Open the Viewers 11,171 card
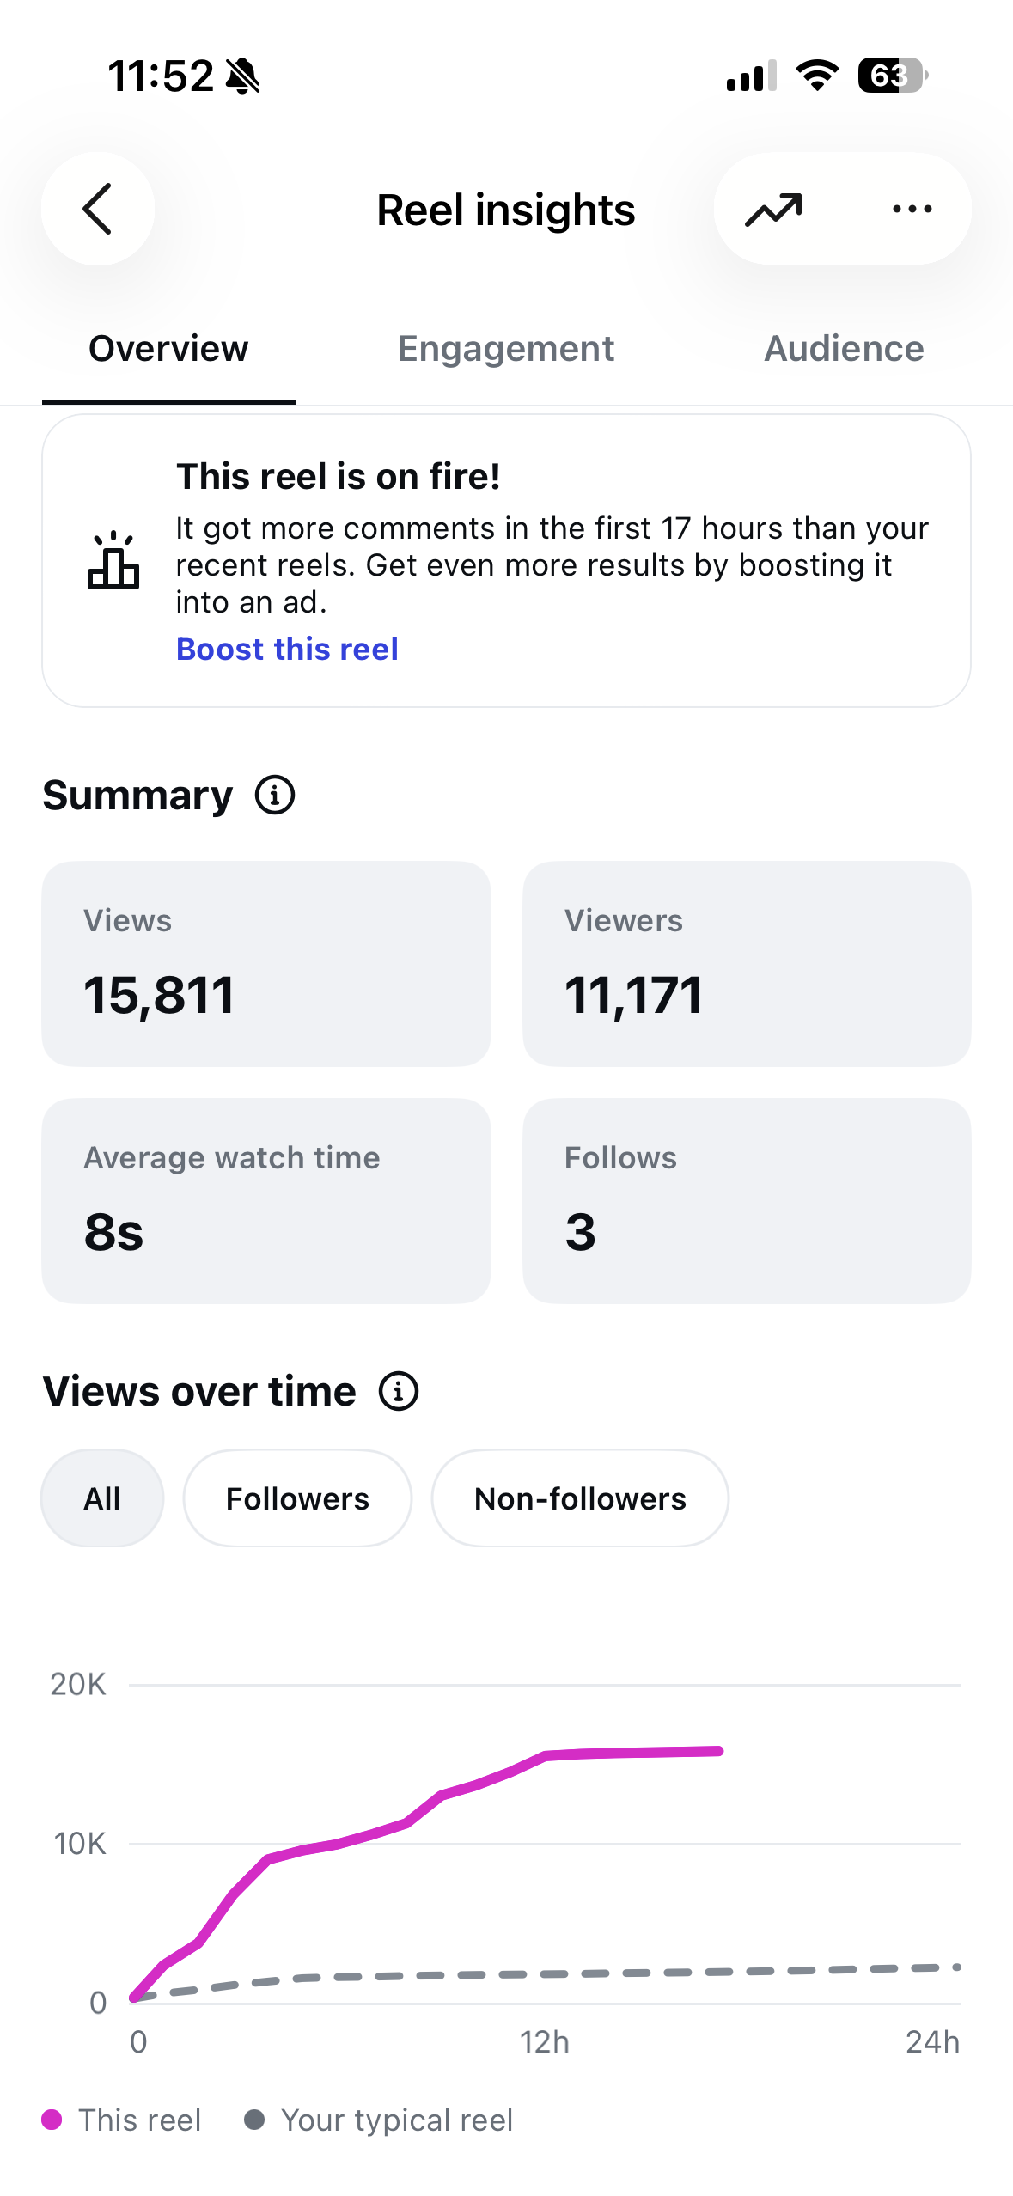Image resolution: width=1013 pixels, height=2196 pixels. coord(747,964)
